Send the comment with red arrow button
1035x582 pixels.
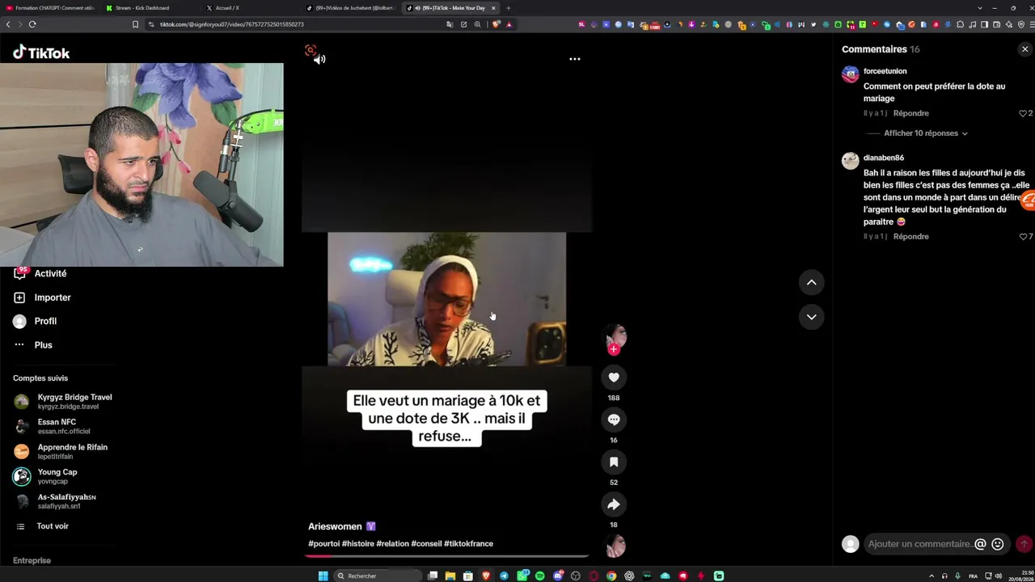tap(1024, 544)
